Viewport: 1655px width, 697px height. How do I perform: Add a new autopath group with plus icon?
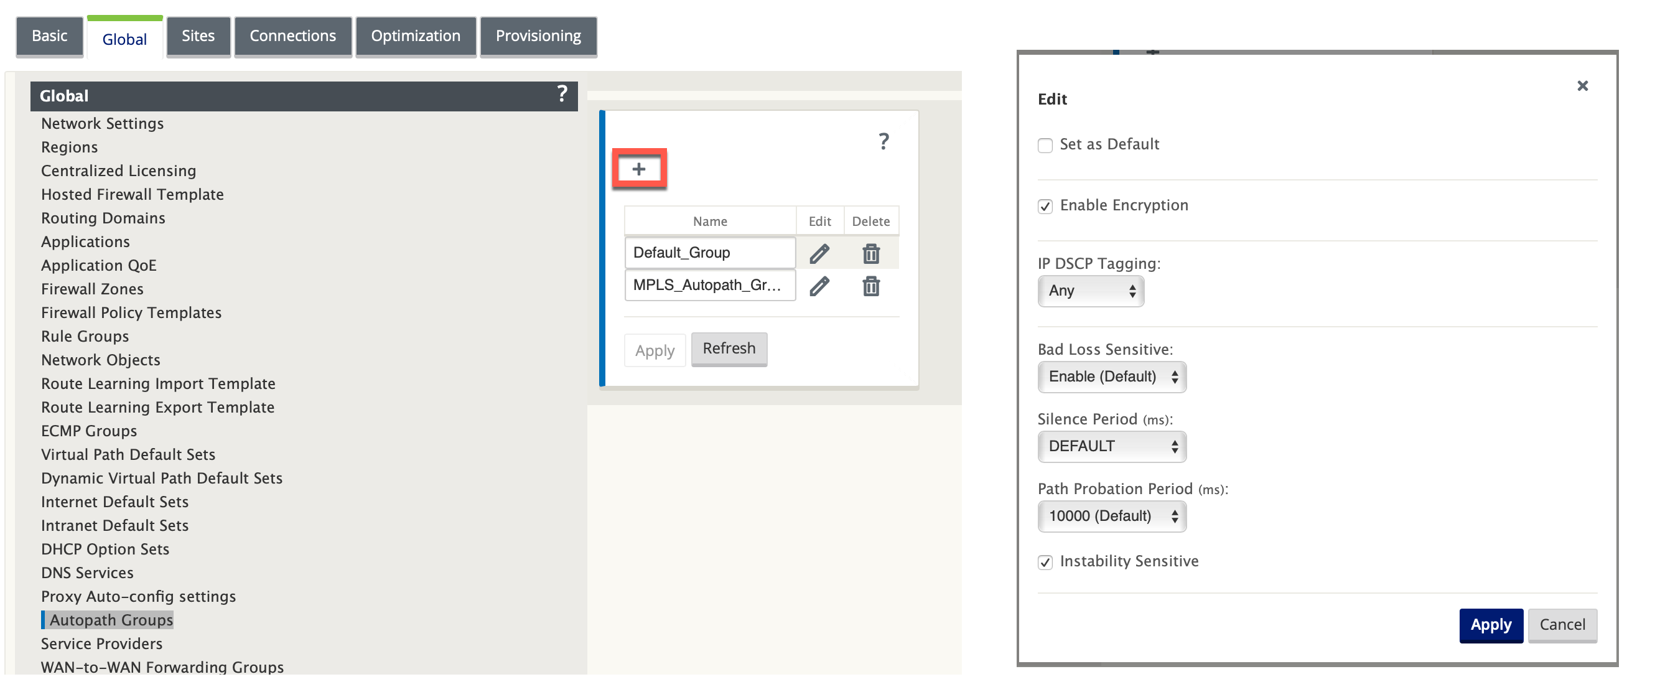tap(638, 170)
